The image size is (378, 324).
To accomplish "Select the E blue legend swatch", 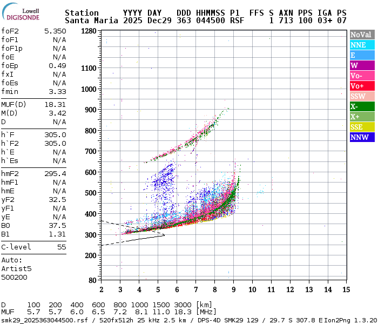I will [x=362, y=55].
